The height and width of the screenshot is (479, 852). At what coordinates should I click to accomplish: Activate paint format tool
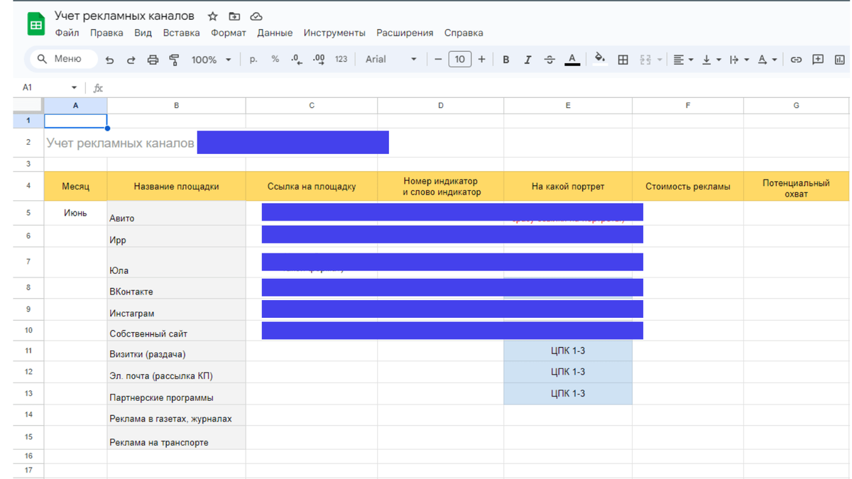point(174,60)
